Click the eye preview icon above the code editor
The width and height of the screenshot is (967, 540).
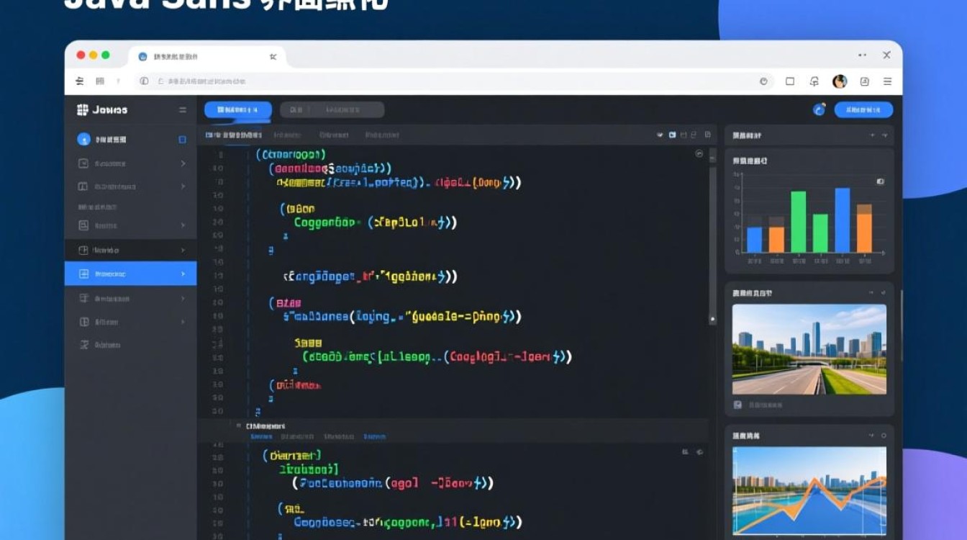pyautogui.click(x=660, y=134)
